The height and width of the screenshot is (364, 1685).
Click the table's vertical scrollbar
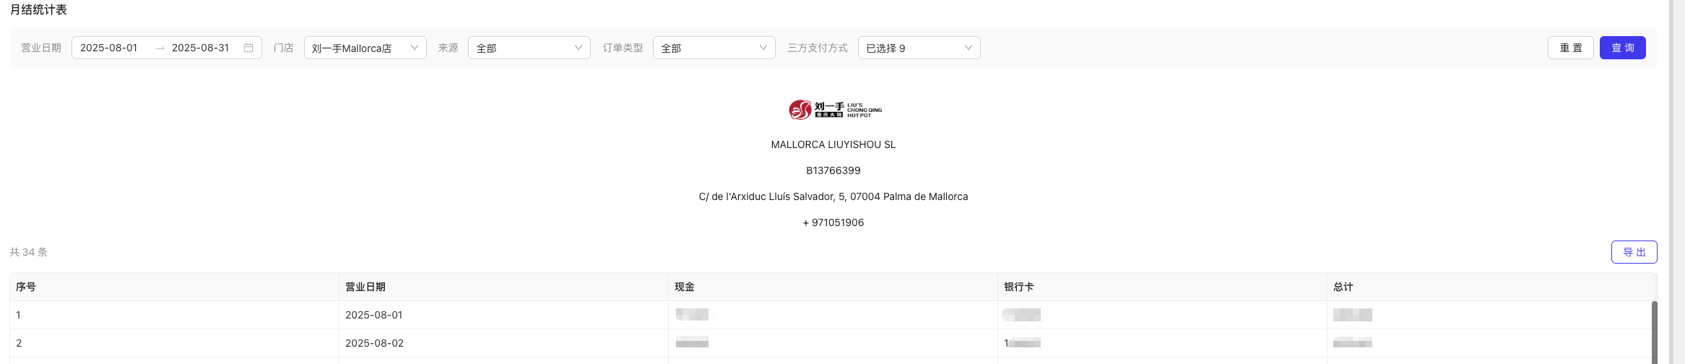pyautogui.click(x=1654, y=332)
